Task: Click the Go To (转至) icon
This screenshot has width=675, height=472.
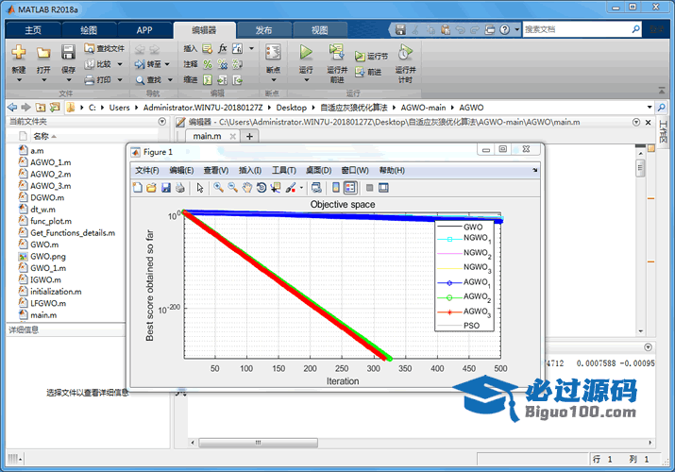Action: coord(139,64)
